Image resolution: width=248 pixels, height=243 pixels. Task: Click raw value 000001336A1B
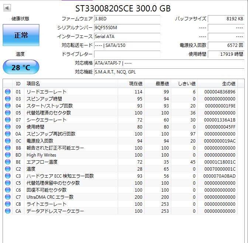pyautogui.click(x=220, y=120)
